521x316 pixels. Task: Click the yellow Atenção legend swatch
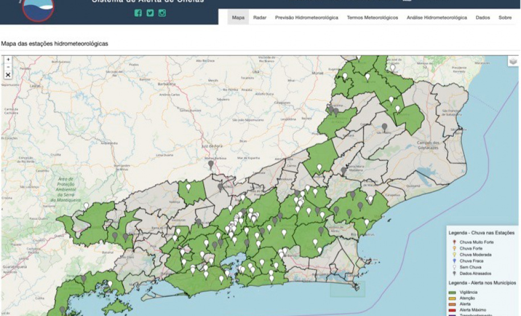453,298
